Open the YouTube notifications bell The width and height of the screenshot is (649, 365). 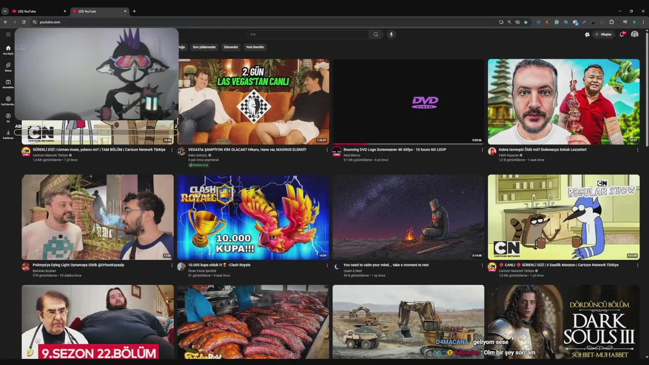point(622,34)
